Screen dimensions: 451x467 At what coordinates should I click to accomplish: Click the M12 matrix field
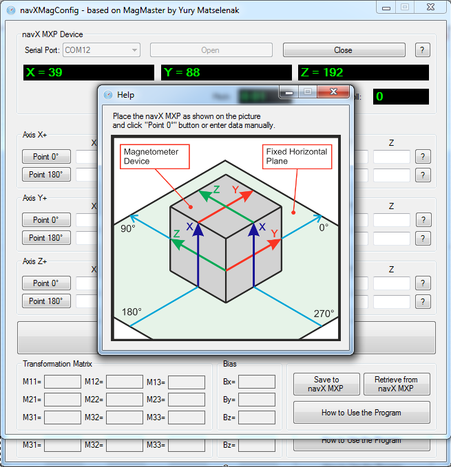tap(125, 382)
